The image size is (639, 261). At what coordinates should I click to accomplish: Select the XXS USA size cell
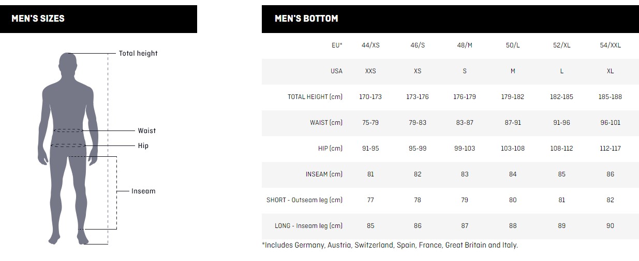[370, 71]
